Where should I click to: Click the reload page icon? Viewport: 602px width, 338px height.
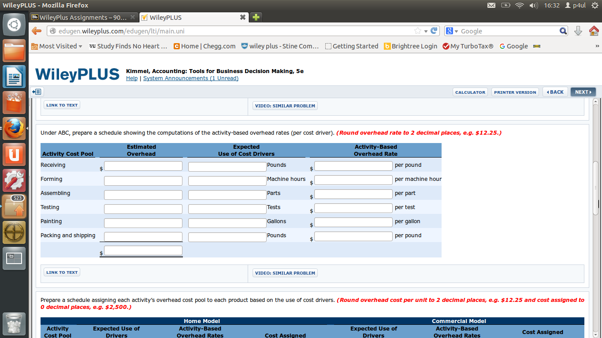[x=434, y=31]
